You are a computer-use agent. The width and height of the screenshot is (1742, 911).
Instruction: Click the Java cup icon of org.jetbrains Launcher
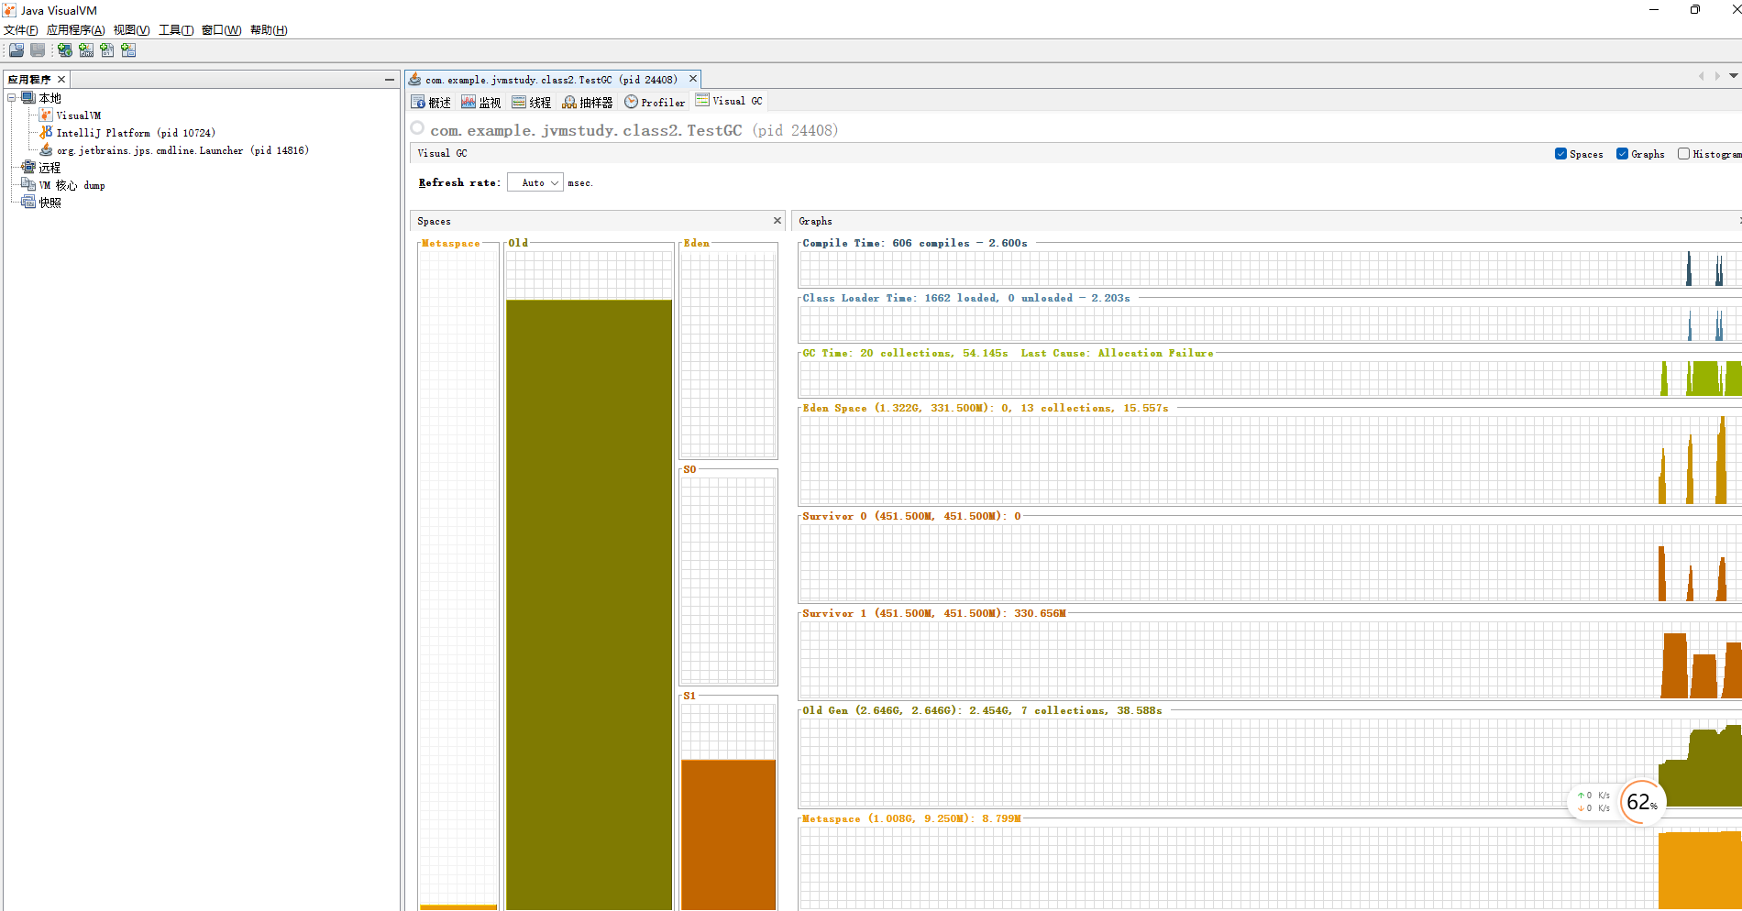click(46, 149)
